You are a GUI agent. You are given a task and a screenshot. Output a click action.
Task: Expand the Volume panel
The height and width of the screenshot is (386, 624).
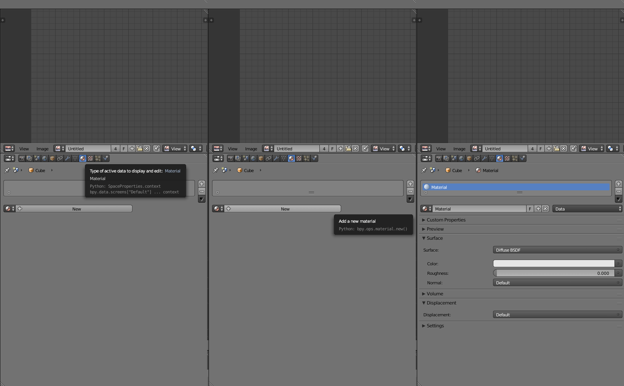click(435, 294)
